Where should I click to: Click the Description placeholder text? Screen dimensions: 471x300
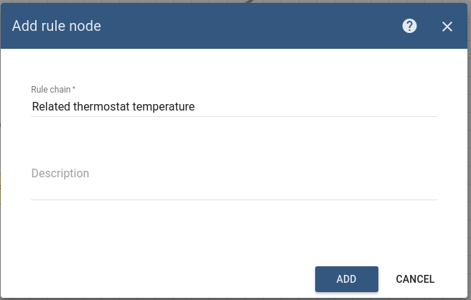[x=60, y=174]
